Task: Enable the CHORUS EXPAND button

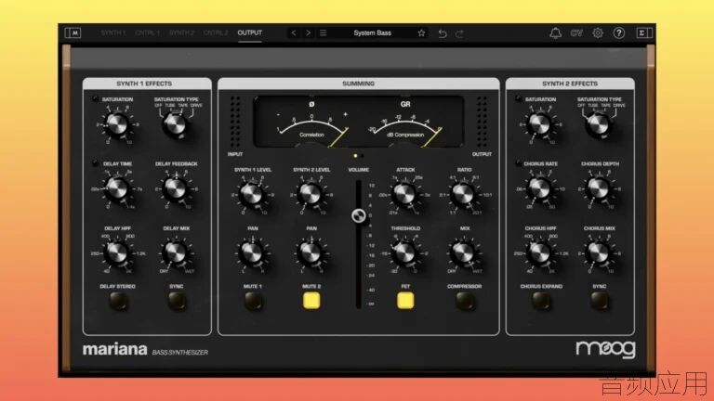Action: click(541, 301)
